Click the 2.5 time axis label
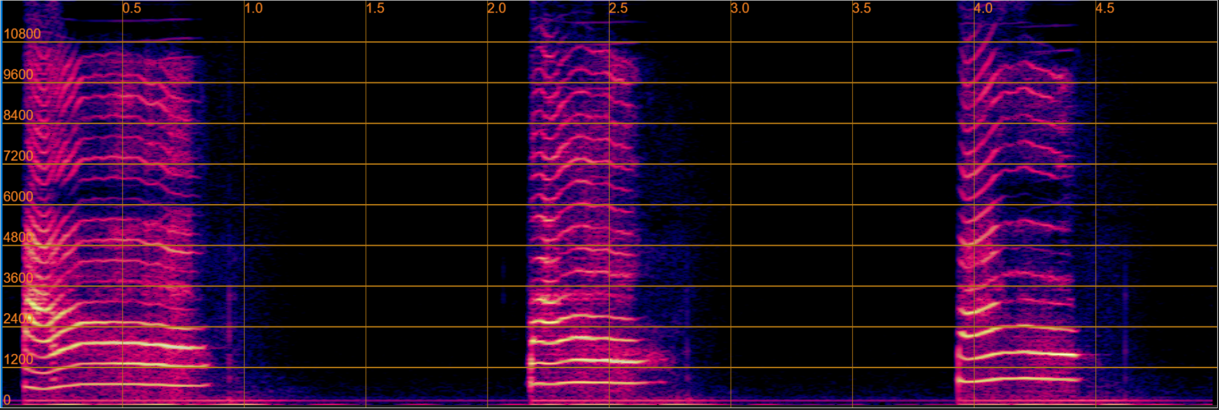Viewport: 1219px width, 410px height. (x=618, y=9)
